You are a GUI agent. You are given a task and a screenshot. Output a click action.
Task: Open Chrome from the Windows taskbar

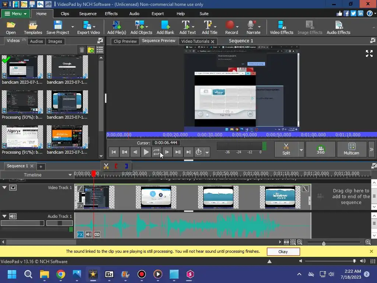tap(61, 274)
